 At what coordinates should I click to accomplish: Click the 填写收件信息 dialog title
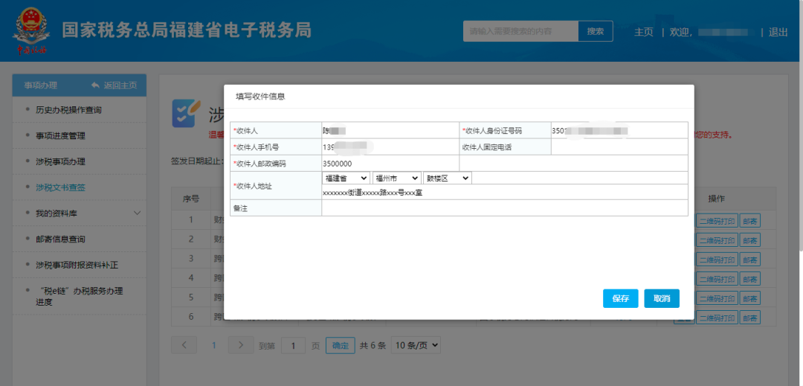(x=260, y=96)
